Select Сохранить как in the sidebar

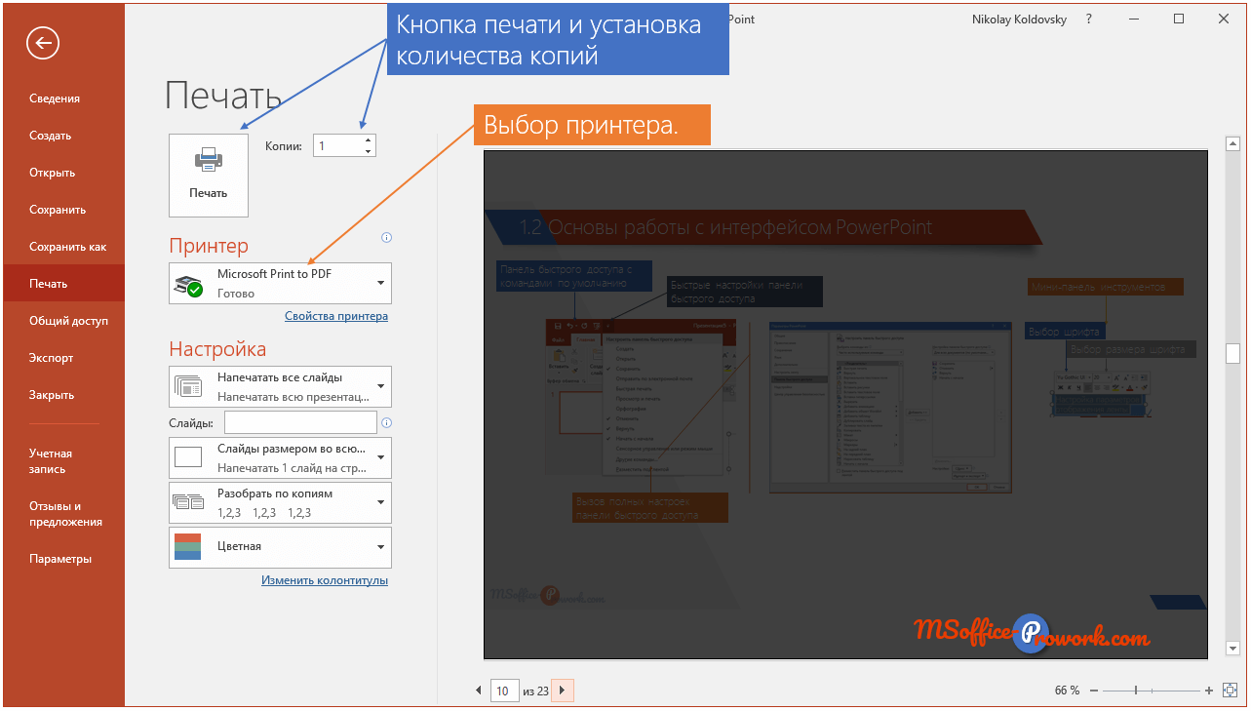tap(62, 247)
